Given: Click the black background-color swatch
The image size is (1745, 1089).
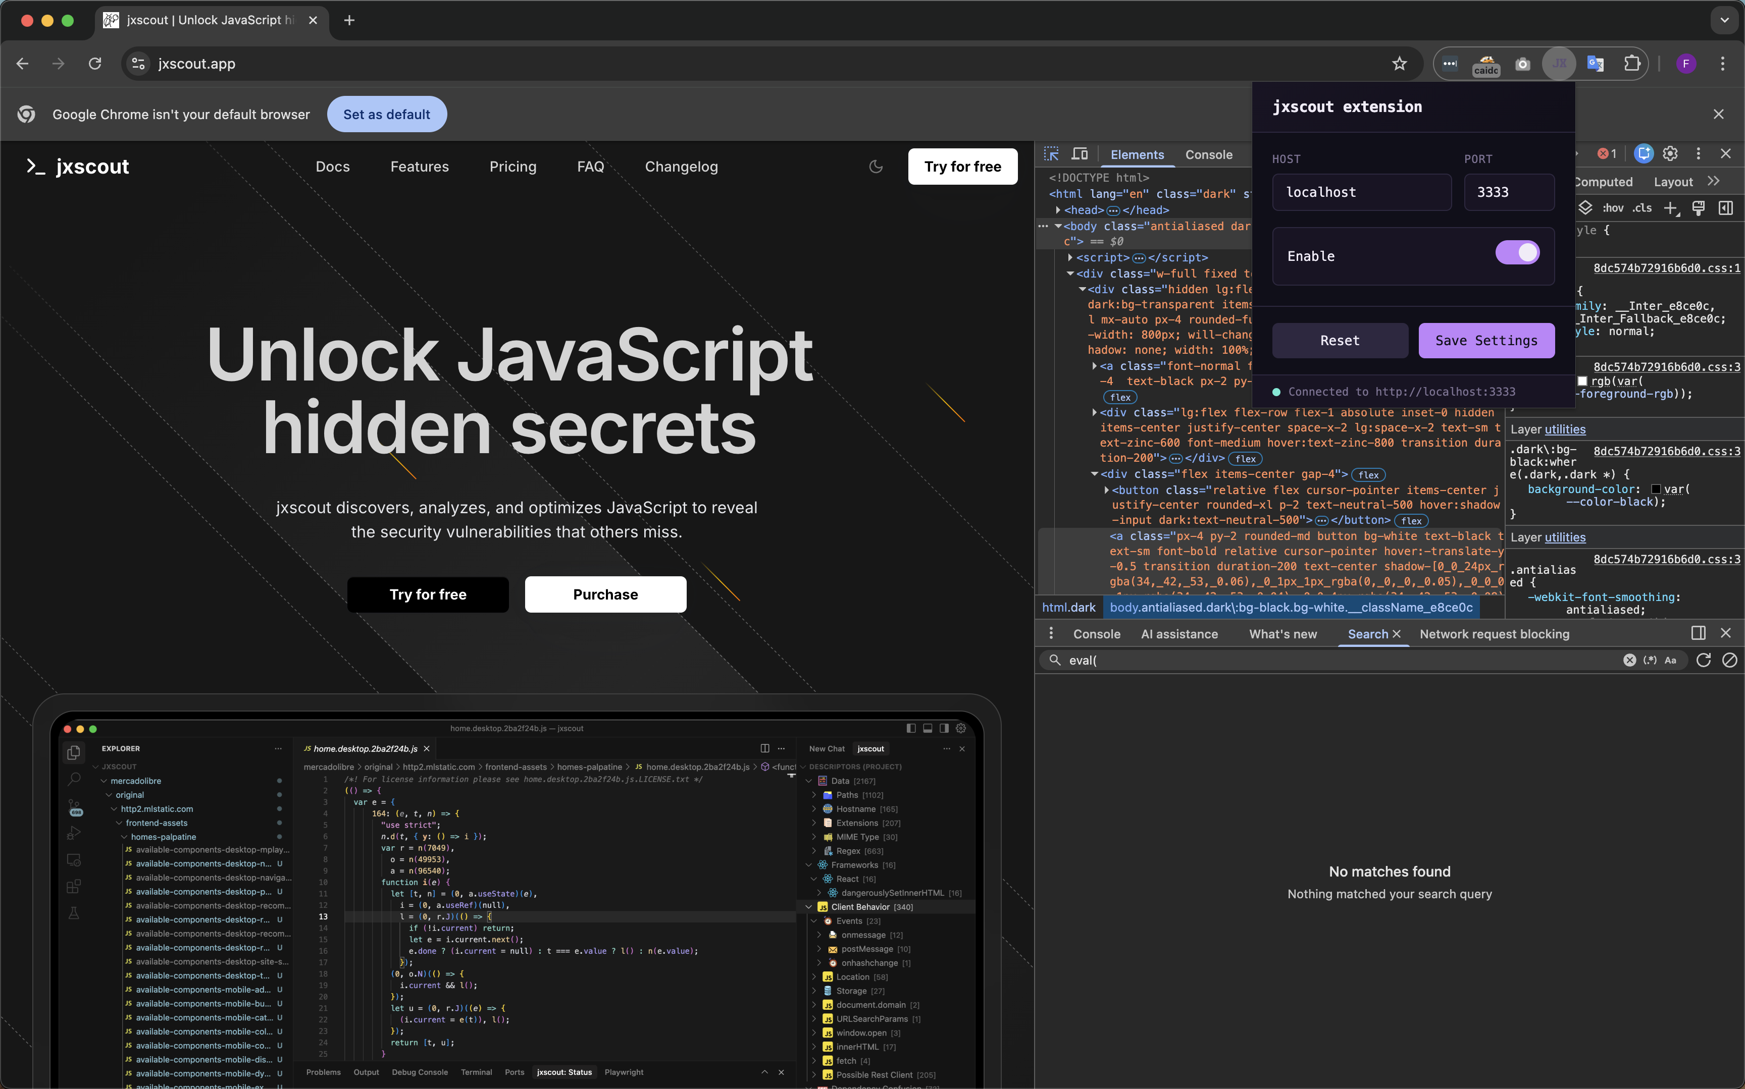Looking at the screenshot, I should (1656, 489).
